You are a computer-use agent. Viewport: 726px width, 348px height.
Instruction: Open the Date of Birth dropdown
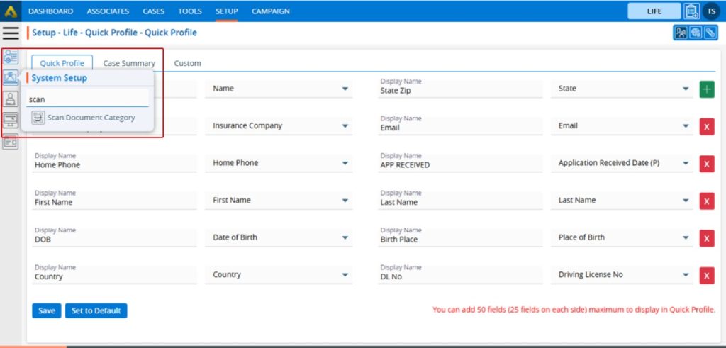click(345, 238)
